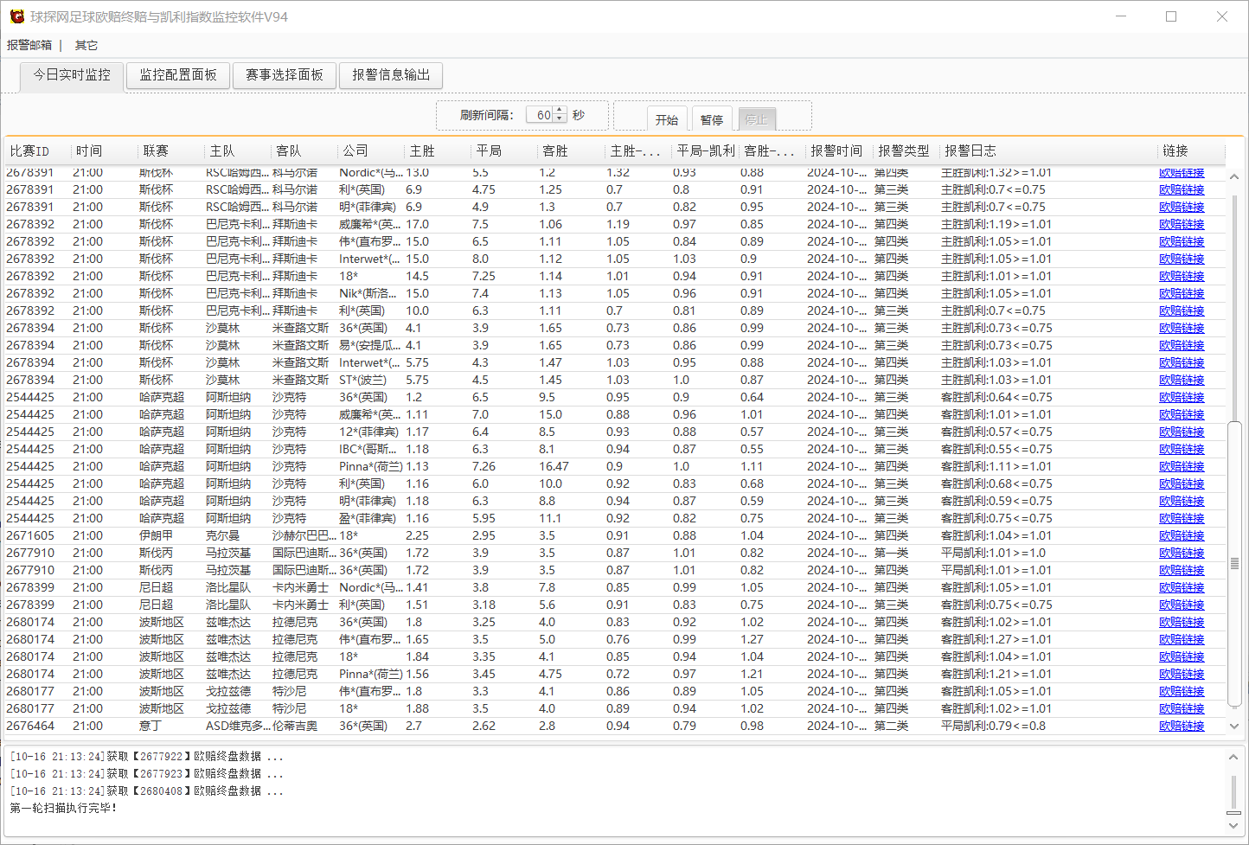
Task: Click the down arrow of the log panel scrollbar
Action: (1233, 825)
